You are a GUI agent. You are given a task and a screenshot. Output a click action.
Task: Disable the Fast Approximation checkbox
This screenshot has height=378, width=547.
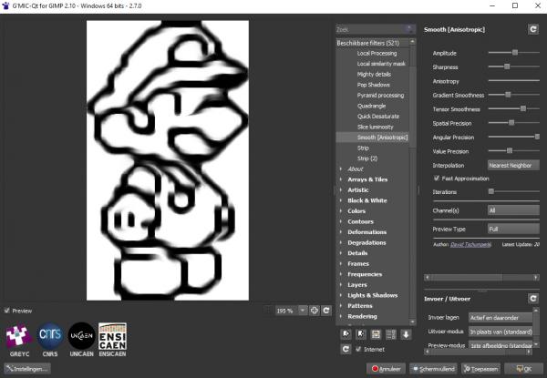coord(437,178)
